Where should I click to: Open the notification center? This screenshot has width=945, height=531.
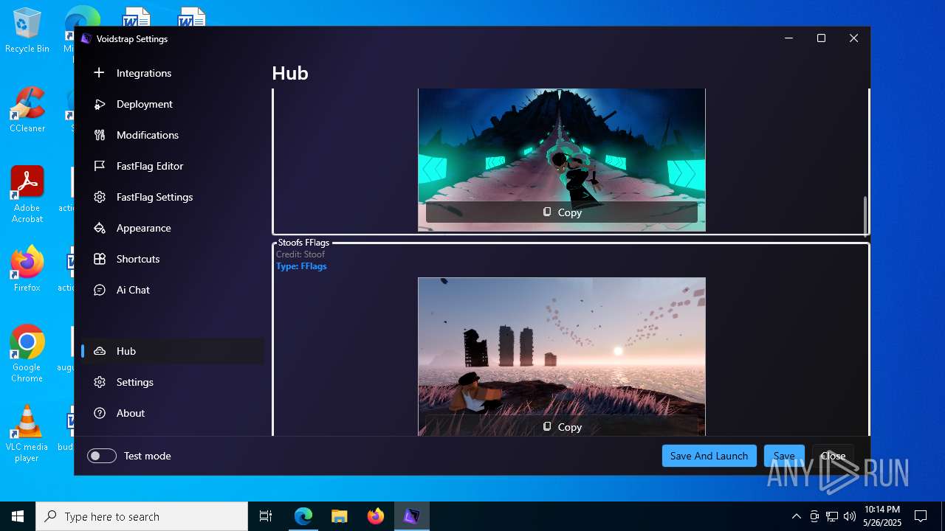coord(921,516)
